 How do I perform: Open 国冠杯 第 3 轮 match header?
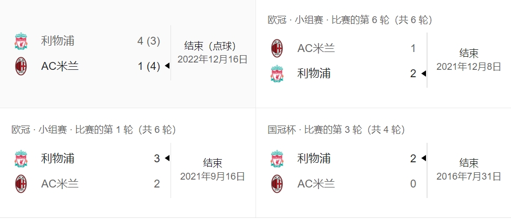(336, 130)
